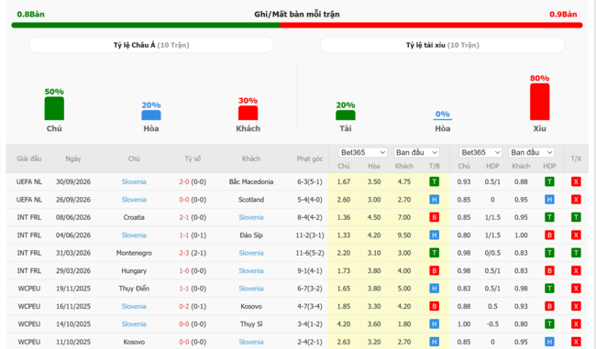Click green T HDP badge in Croatia row
Image resolution: width=596 pixels, height=349 pixels.
(549, 217)
